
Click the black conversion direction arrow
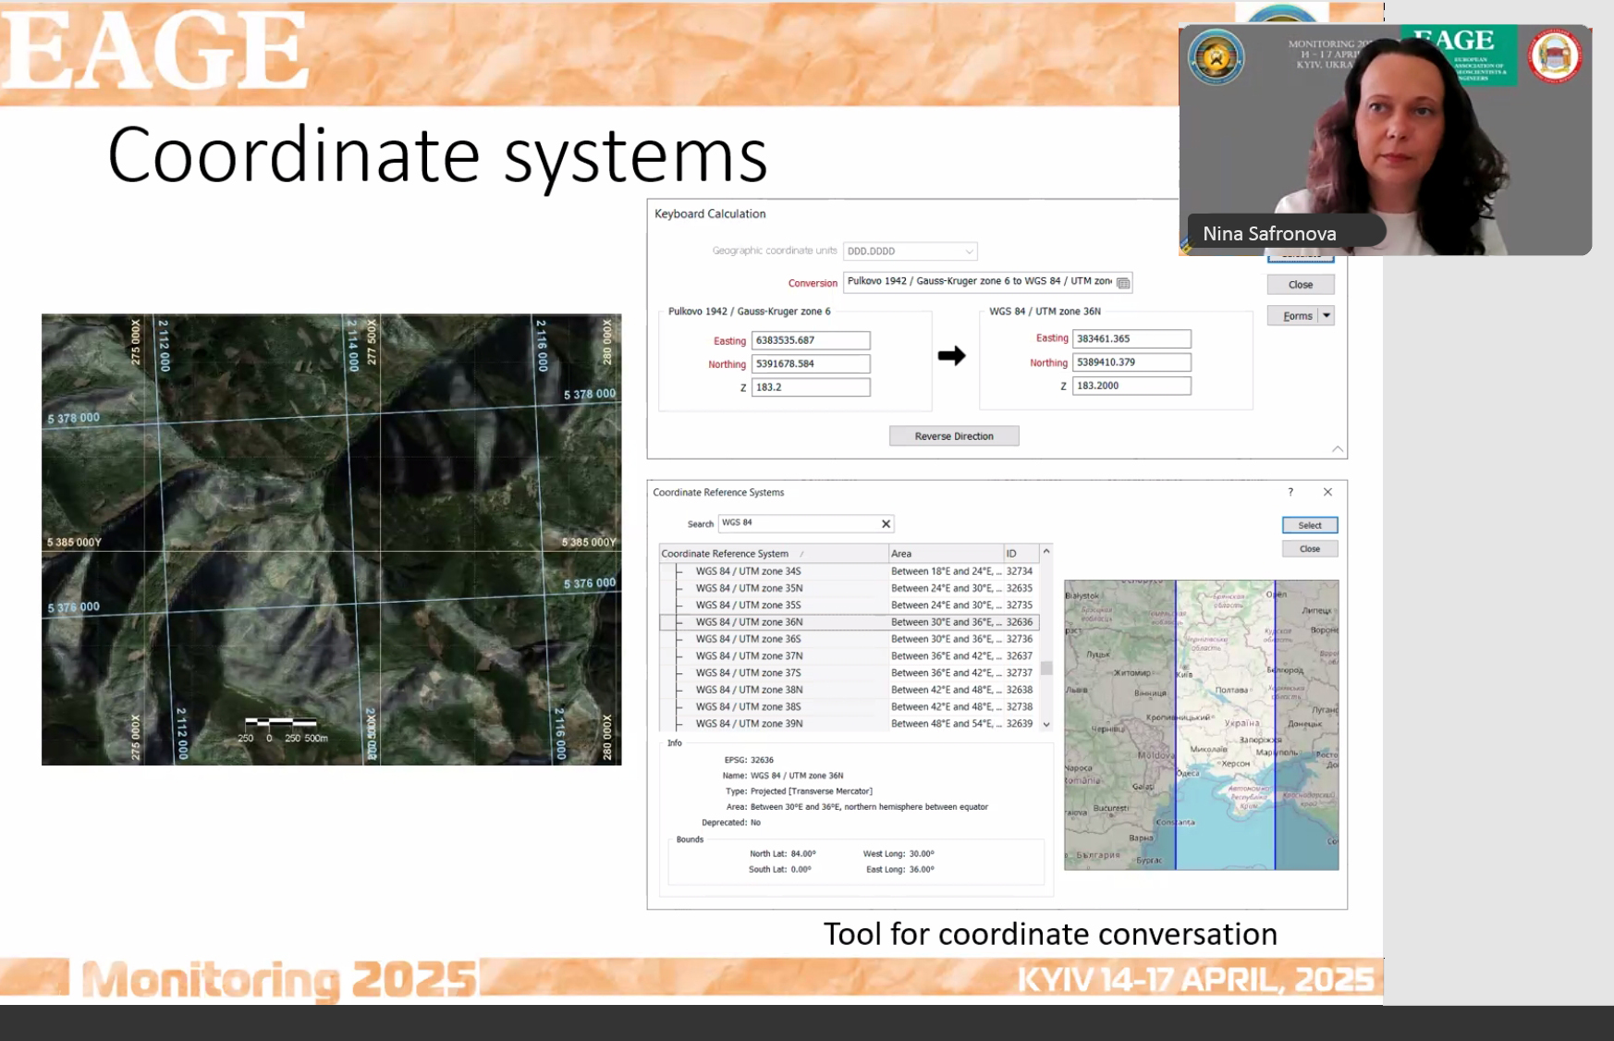click(951, 356)
